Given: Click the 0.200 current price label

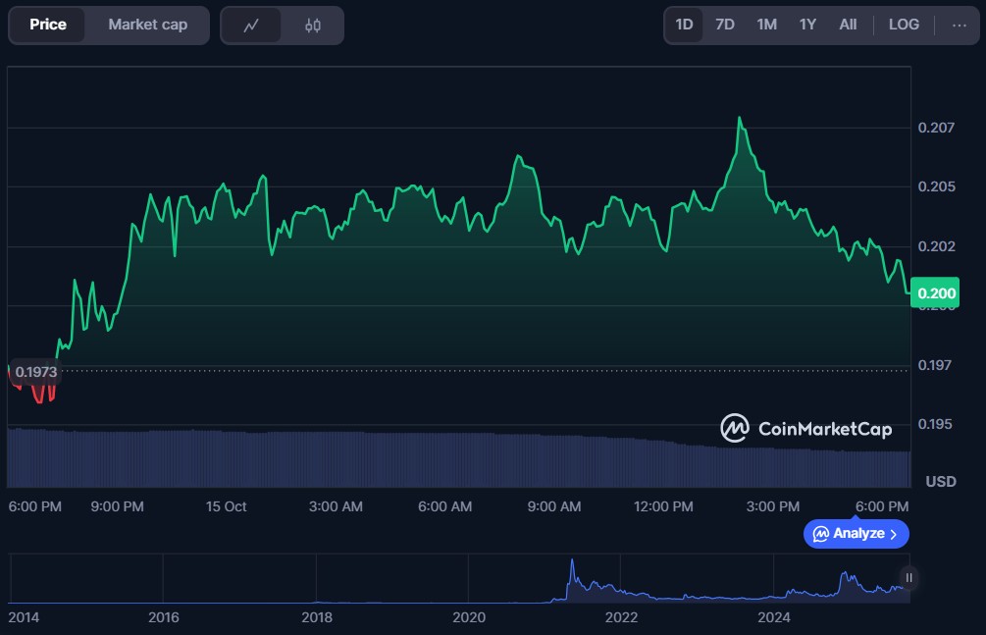Looking at the screenshot, I should tap(933, 292).
